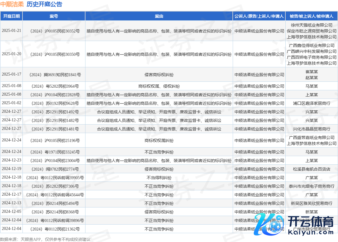Open case 粤5202民初3964号
Image resolution: width=338 pixels, height=242 pixels.
[54, 86]
